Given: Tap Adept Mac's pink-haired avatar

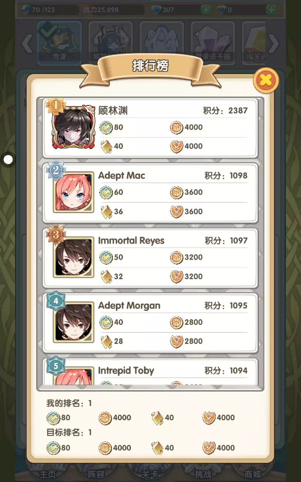Looking at the screenshot, I should pyautogui.click(x=73, y=192).
